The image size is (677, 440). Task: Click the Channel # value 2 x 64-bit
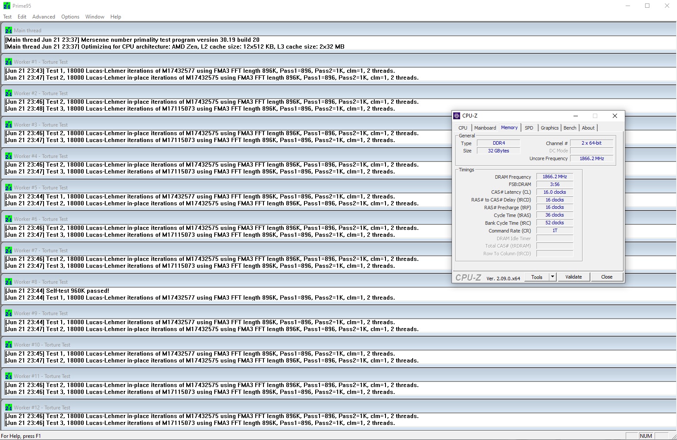(592, 143)
